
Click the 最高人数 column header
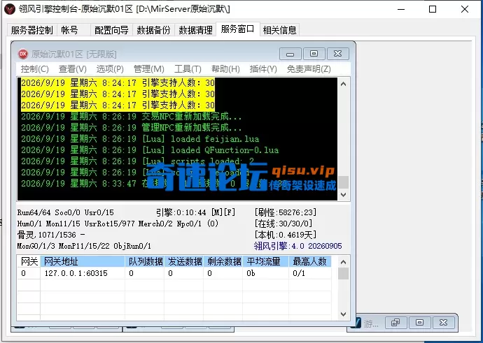(x=310, y=261)
